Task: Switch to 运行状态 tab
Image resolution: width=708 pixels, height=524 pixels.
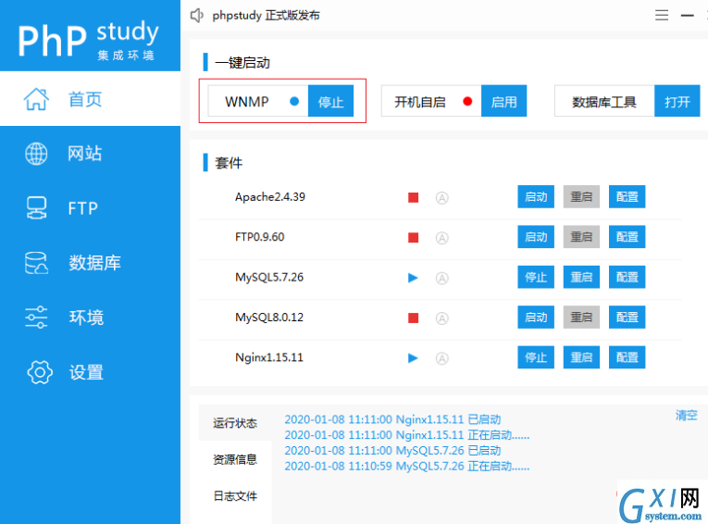Action: pyautogui.click(x=235, y=423)
